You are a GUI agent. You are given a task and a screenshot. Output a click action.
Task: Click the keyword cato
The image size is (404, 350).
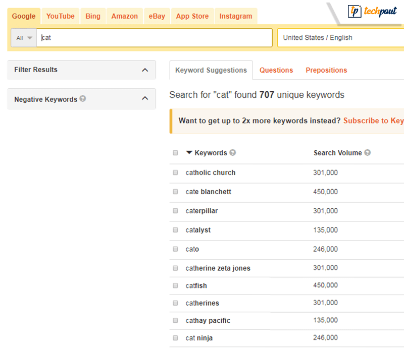192,249
